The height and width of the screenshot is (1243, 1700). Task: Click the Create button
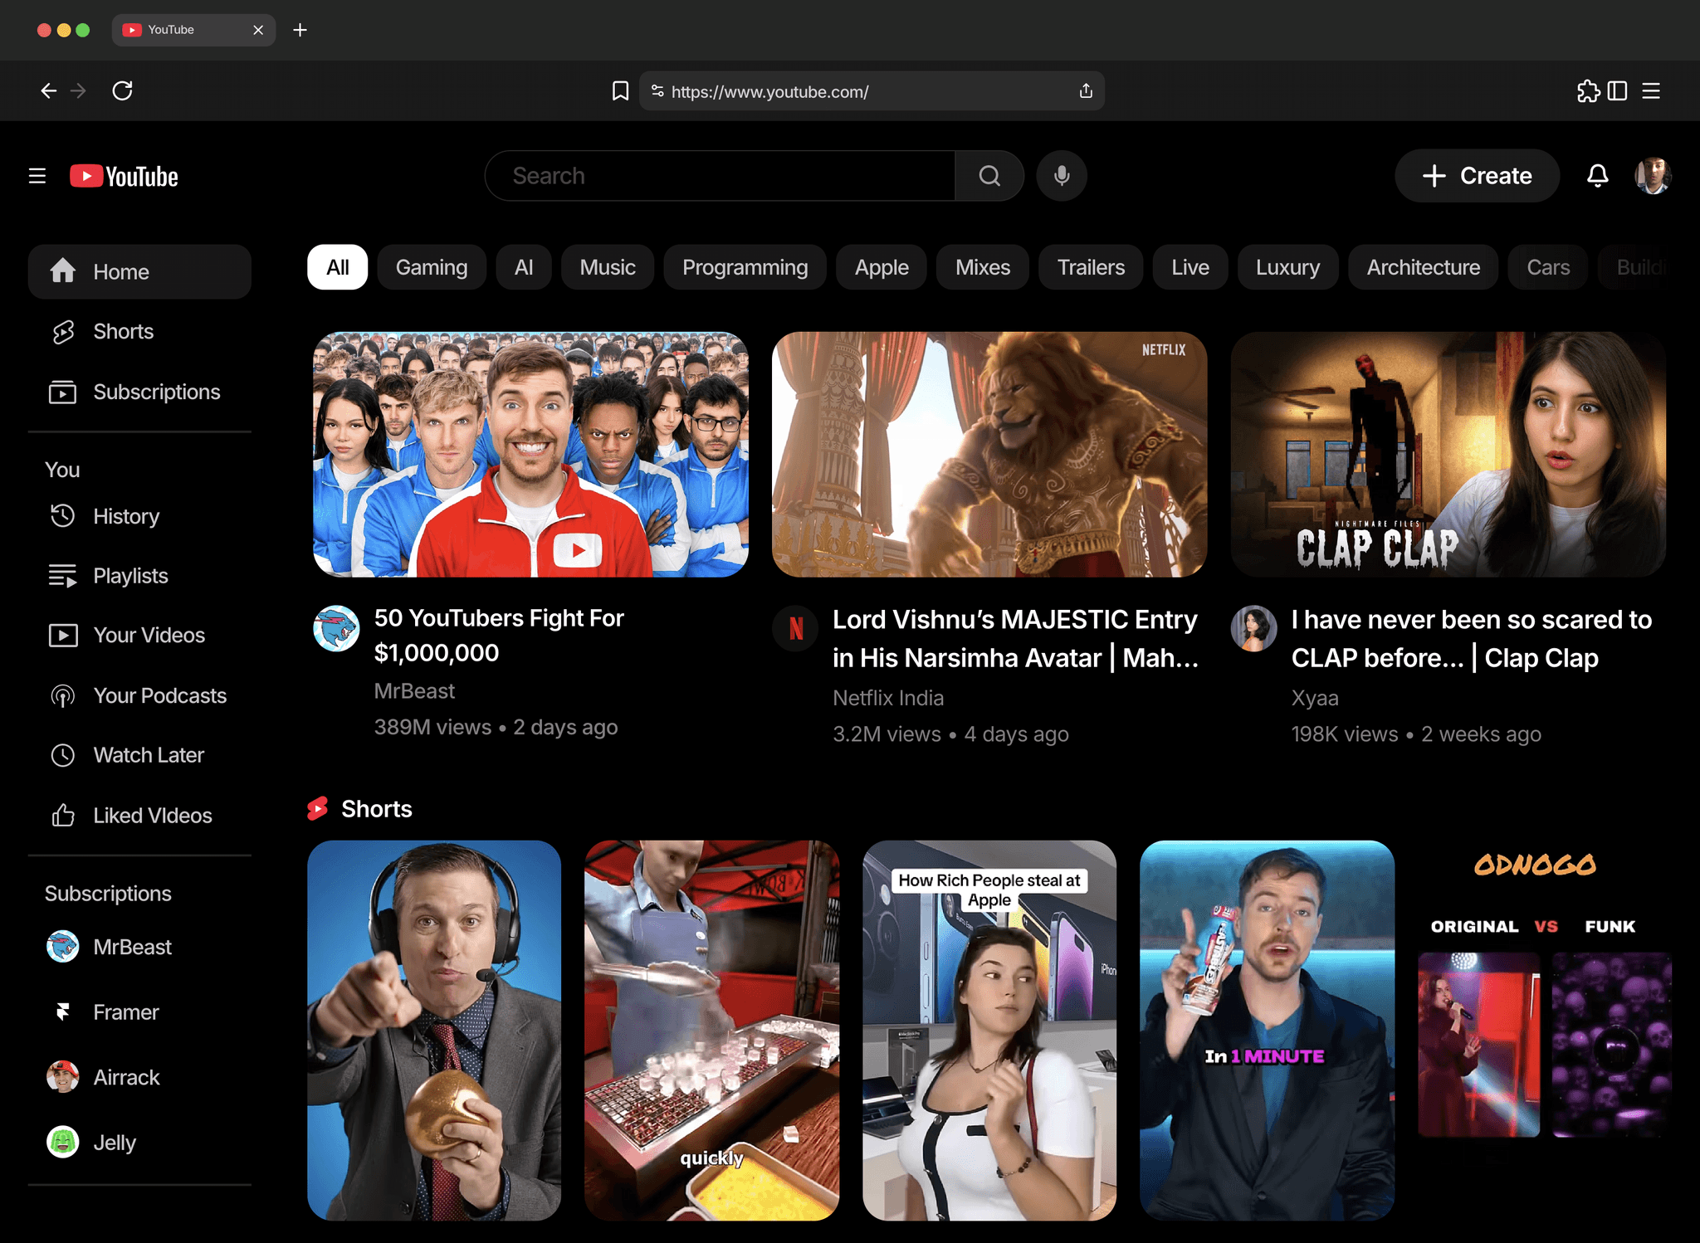click(x=1477, y=176)
